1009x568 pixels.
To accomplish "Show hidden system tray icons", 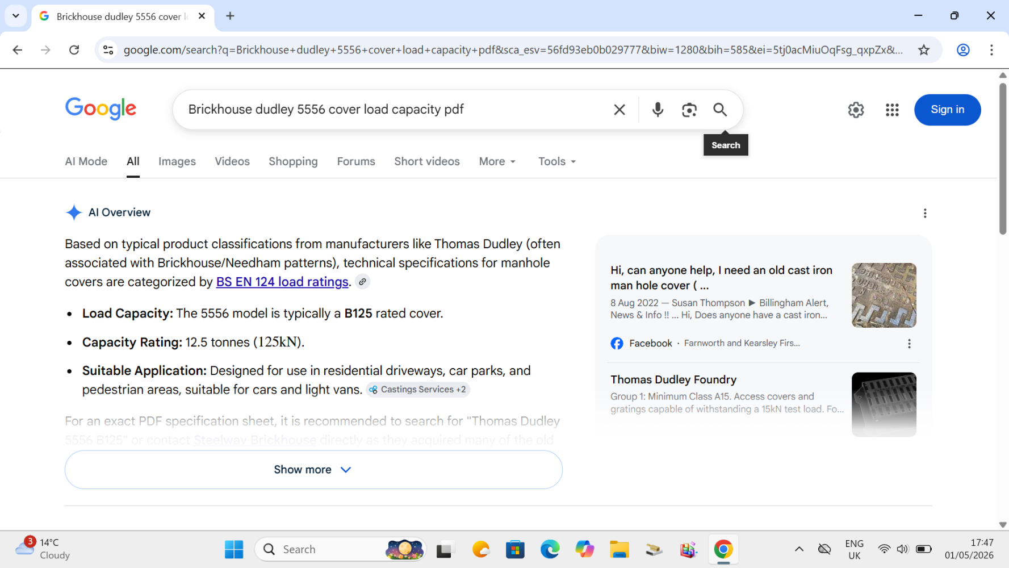I will pyautogui.click(x=799, y=549).
